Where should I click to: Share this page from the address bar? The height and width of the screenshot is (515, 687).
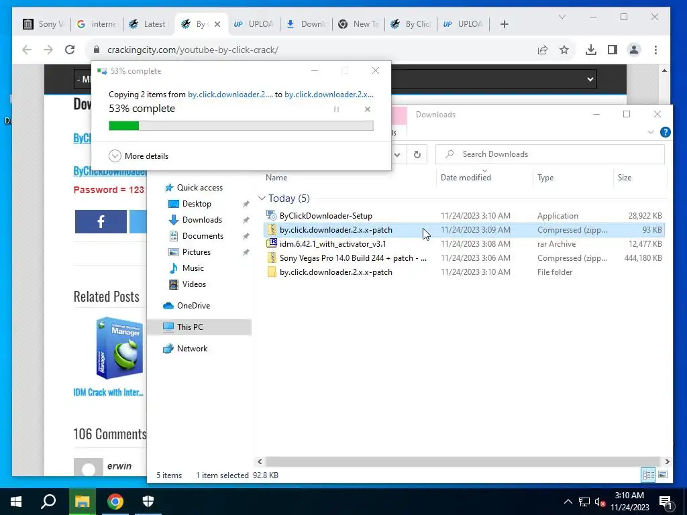[542, 50]
